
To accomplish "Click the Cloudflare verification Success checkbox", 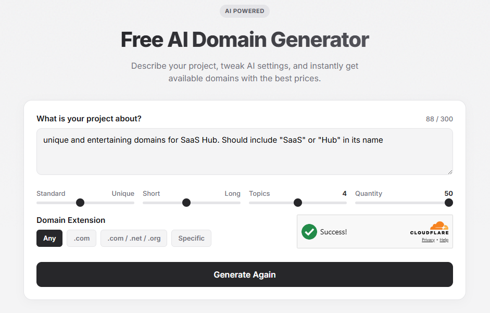I will (309, 232).
